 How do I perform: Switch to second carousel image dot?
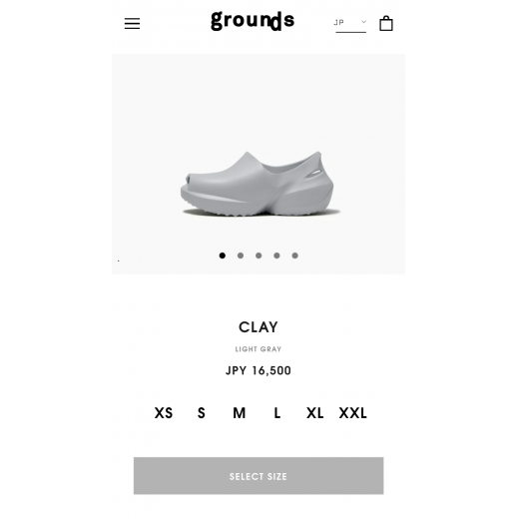click(241, 256)
